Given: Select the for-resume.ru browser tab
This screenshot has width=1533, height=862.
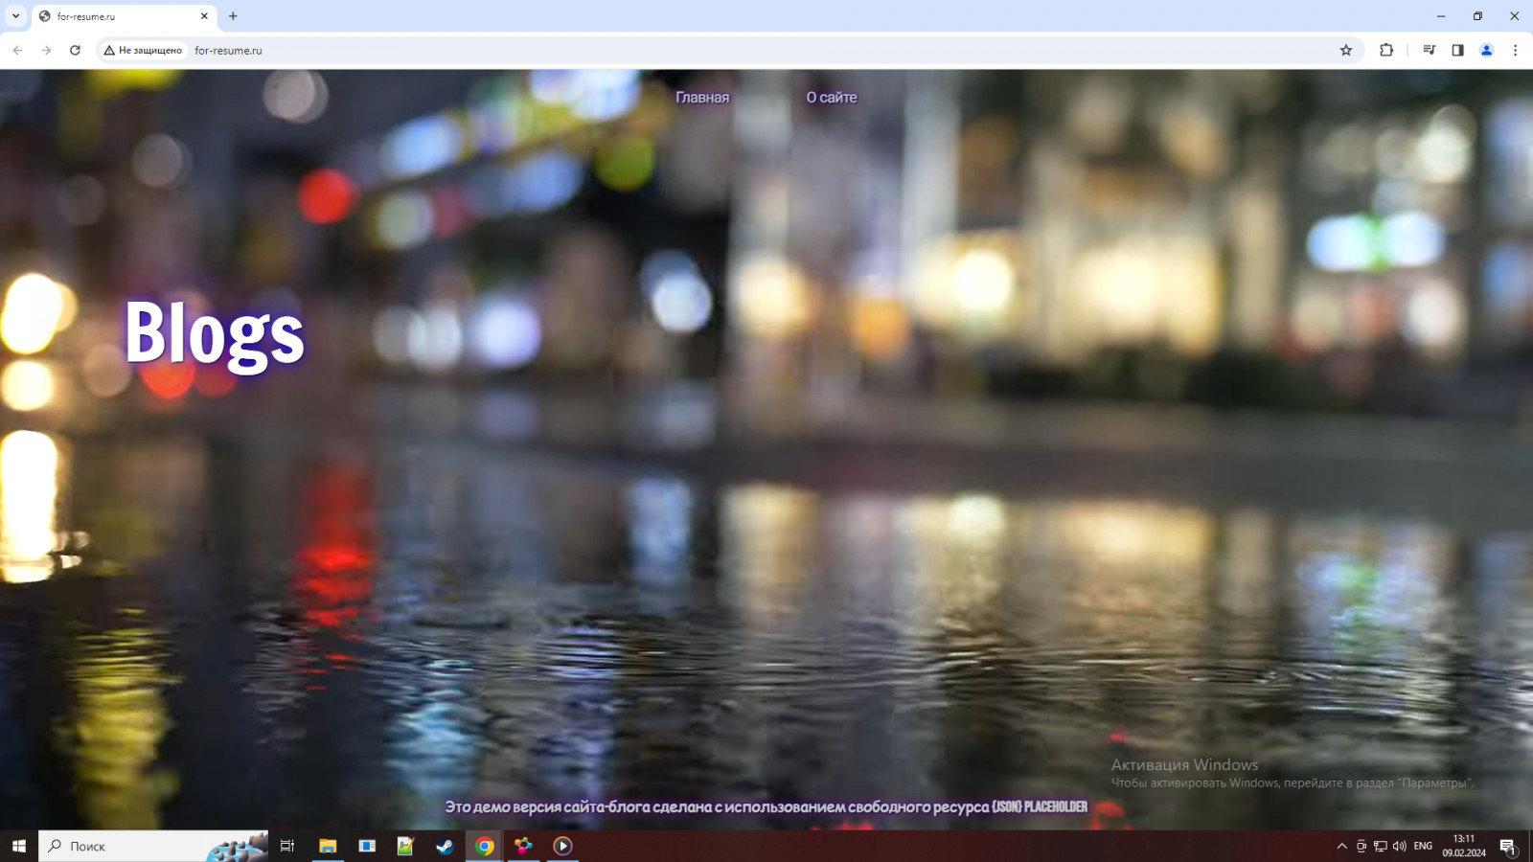Looking at the screenshot, I should 125,16.
